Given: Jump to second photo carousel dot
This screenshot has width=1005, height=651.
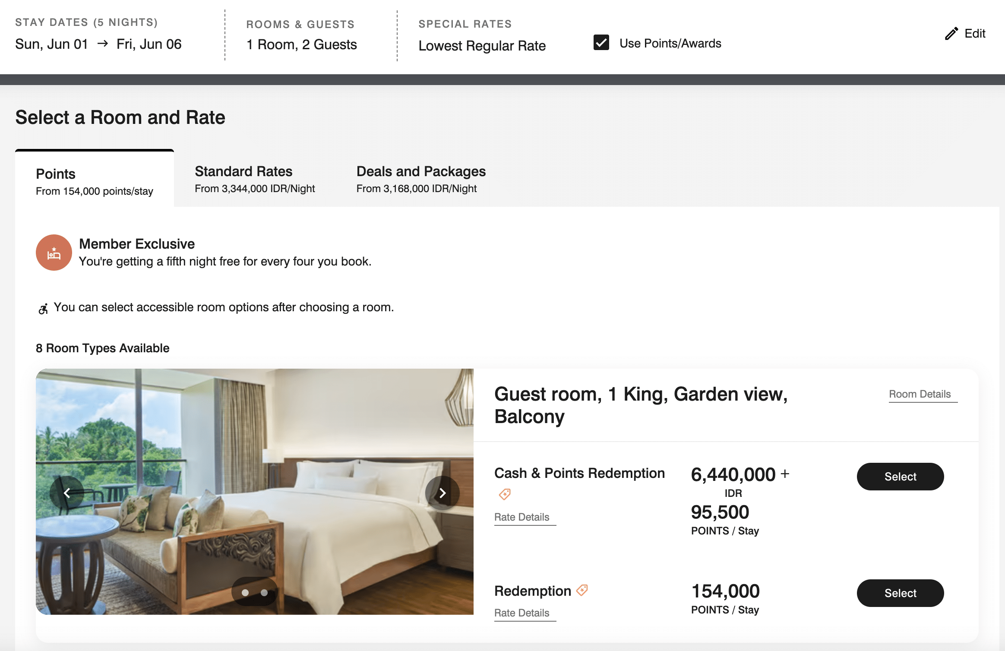Looking at the screenshot, I should (x=264, y=593).
